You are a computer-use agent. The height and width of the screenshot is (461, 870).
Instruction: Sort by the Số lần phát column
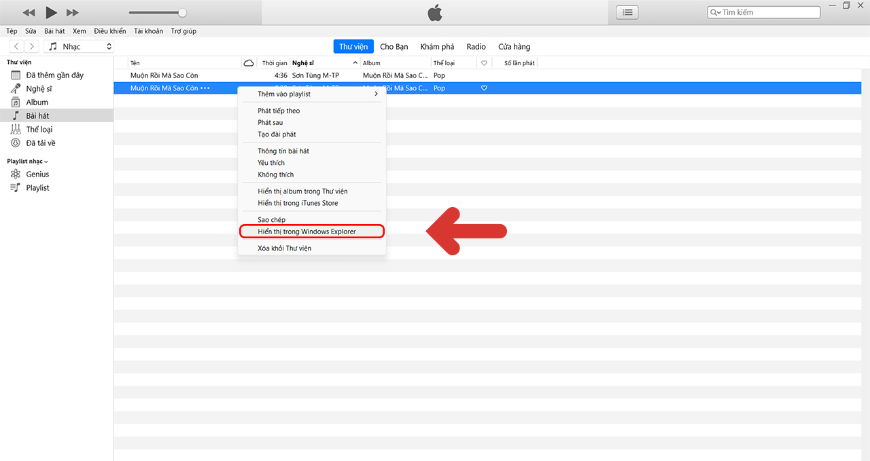tap(519, 63)
